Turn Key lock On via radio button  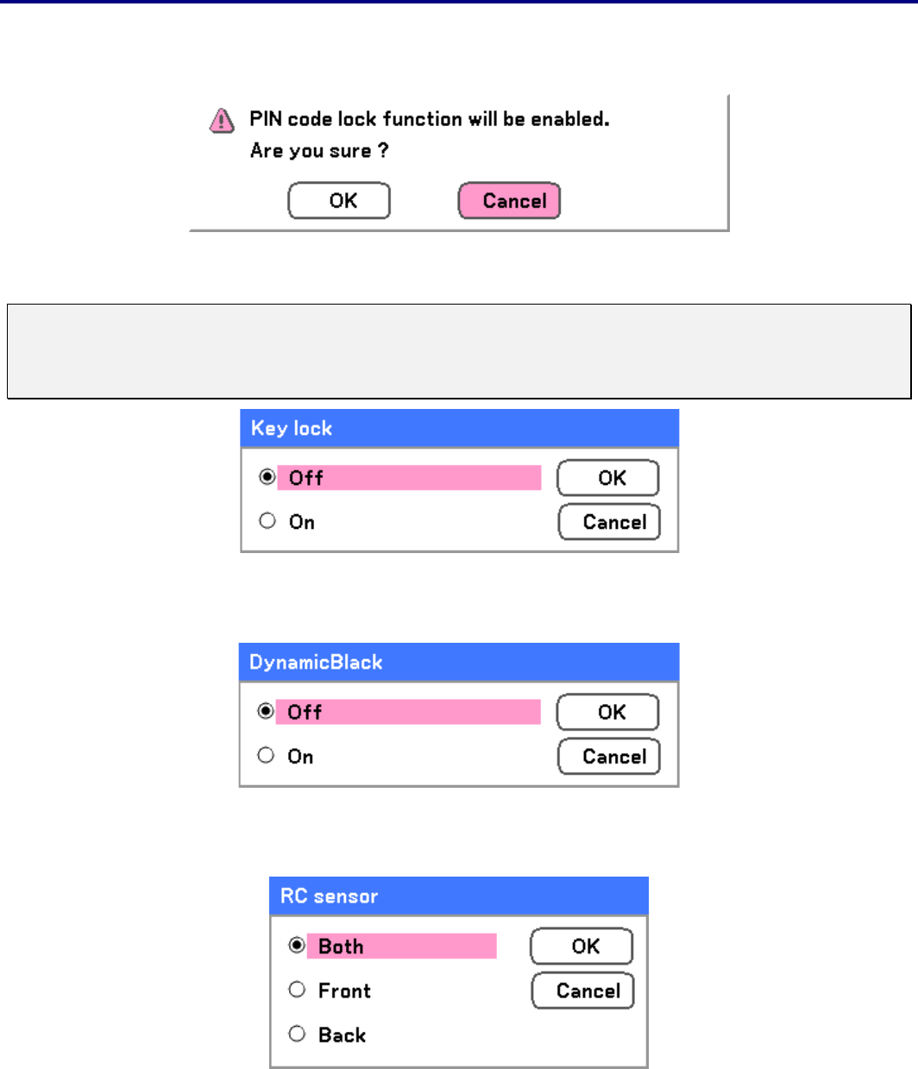click(267, 521)
